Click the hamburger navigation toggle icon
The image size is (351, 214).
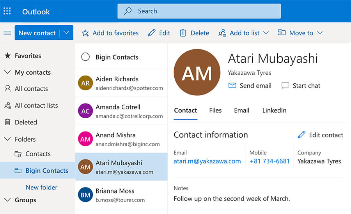click(7, 33)
